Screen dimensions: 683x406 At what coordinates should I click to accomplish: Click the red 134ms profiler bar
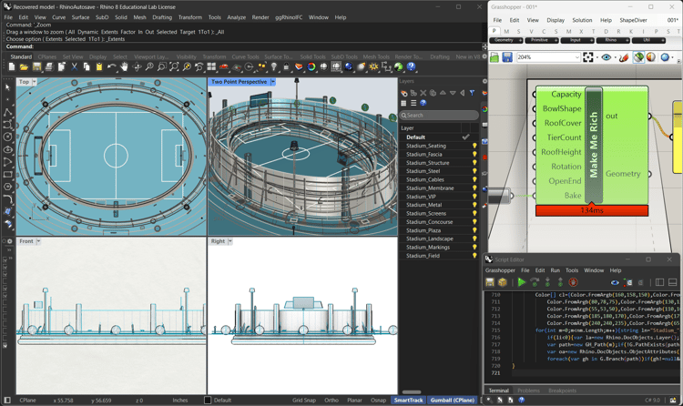click(591, 210)
